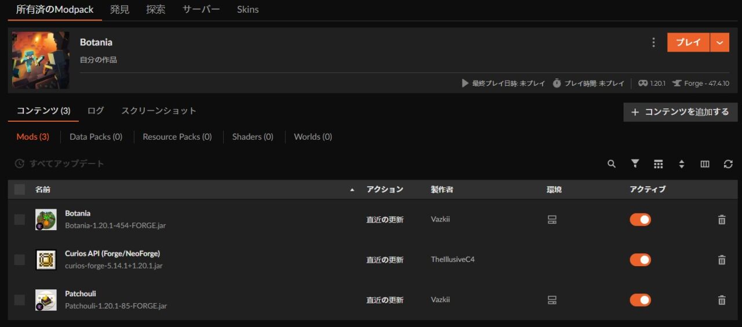Screen dimensions: 742x327
Task: Select the Mods (3) category
Action: (32, 137)
